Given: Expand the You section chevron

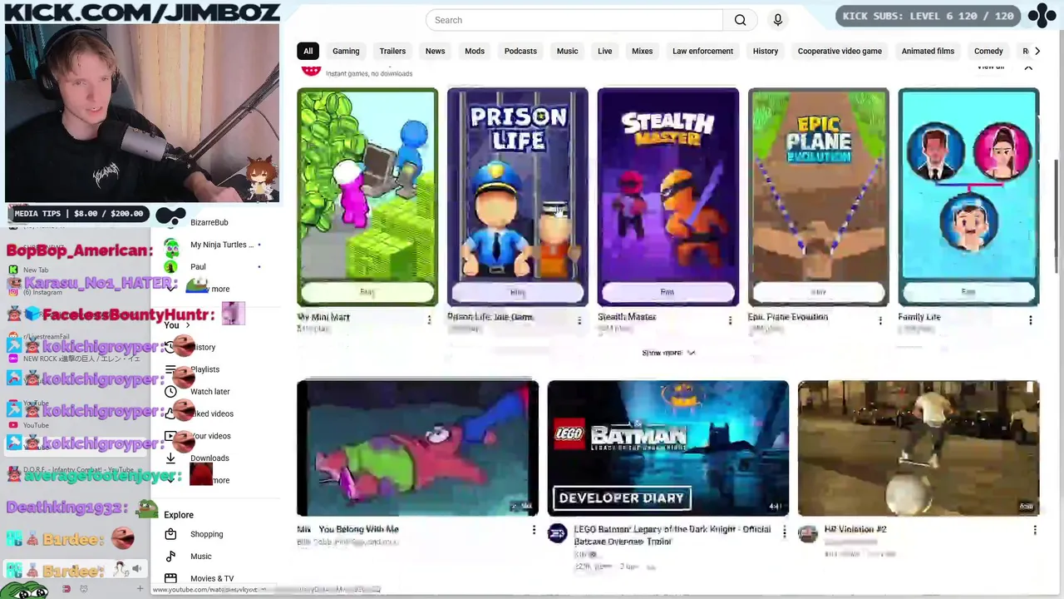Looking at the screenshot, I should (x=187, y=325).
